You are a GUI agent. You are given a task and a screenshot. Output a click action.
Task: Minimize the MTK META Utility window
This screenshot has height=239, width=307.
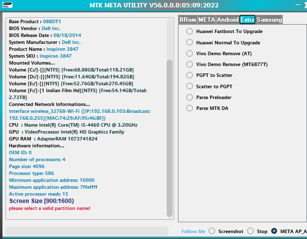pos(298,5)
